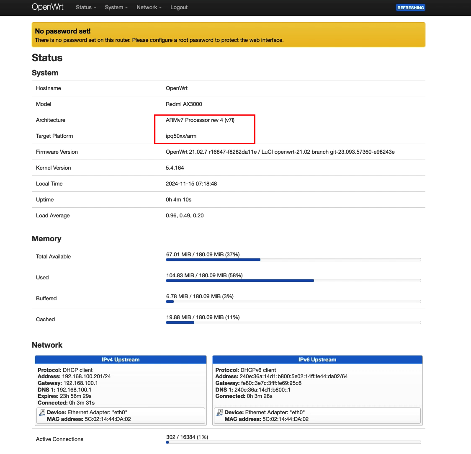Image resolution: width=471 pixels, height=454 pixels.
Task: Click the Active Connections progress bar
Action: (x=293, y=442)
